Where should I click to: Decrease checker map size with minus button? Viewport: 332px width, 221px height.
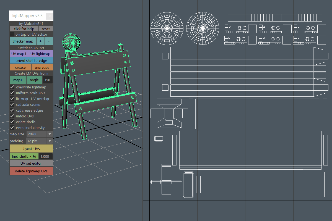[x=49, y=41]
